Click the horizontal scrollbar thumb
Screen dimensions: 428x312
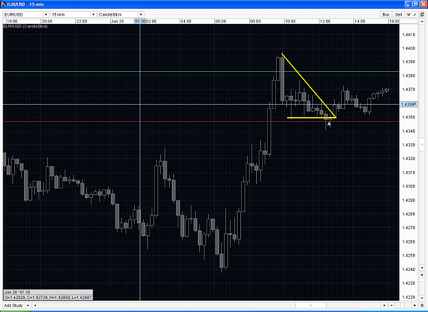pos(311,305)
